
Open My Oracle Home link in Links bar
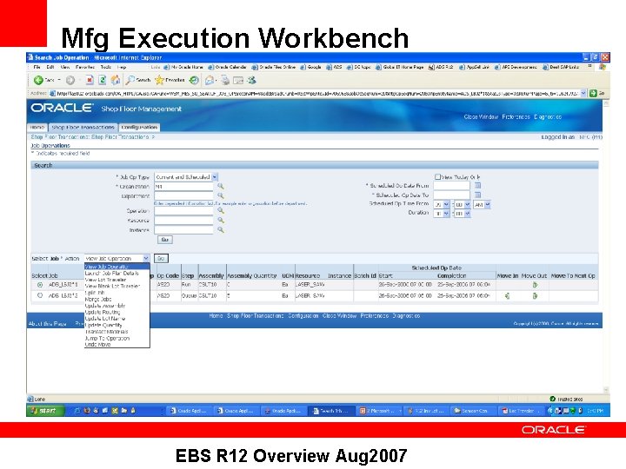coord(183,68)
